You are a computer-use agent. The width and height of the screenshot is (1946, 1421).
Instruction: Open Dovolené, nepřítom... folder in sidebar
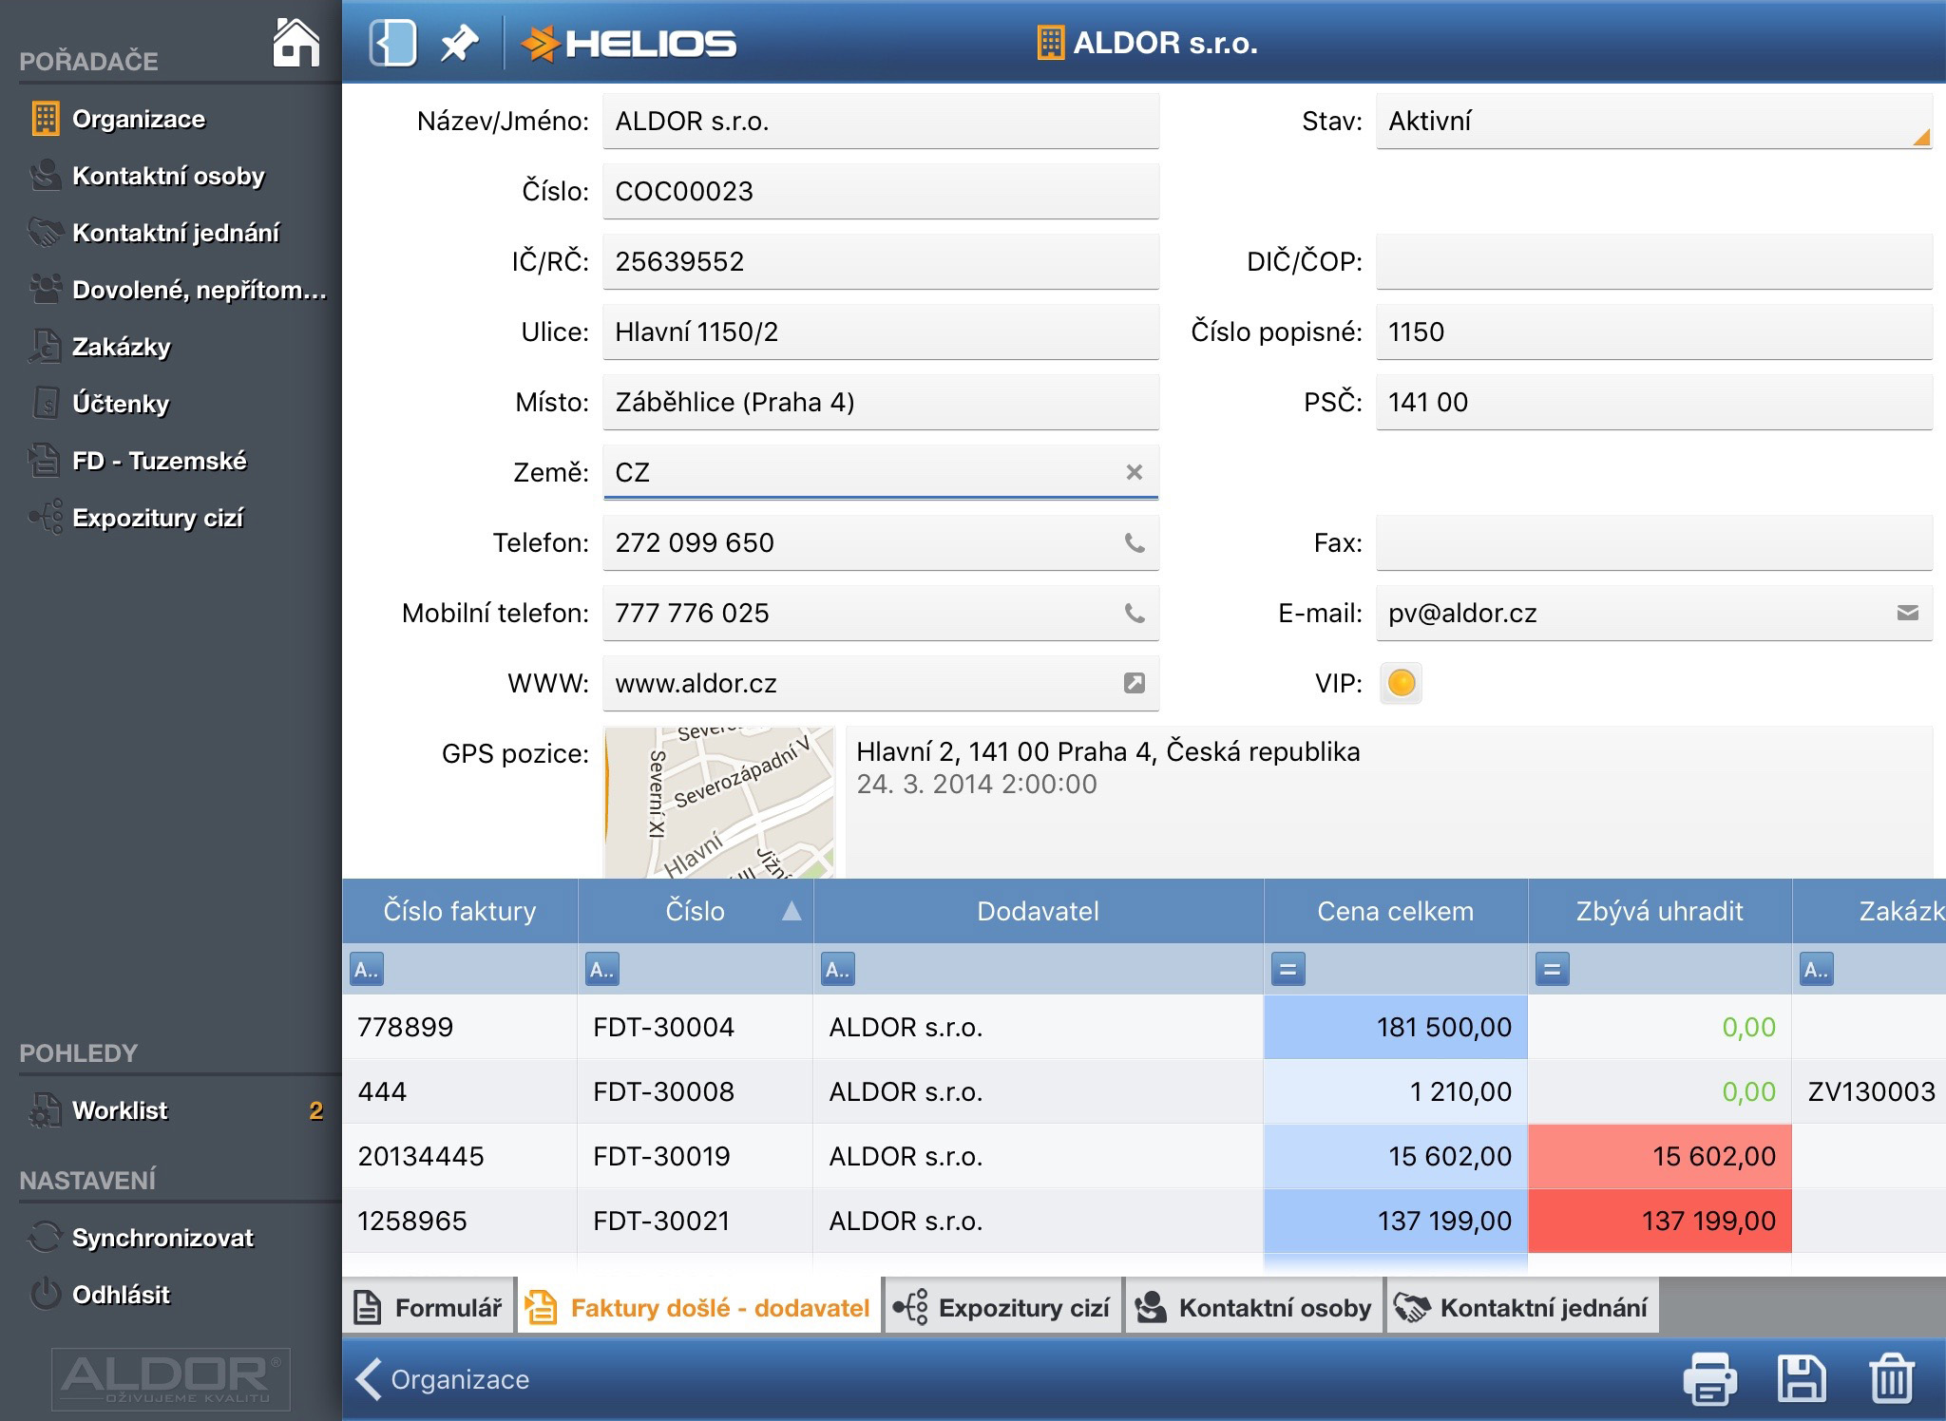(x=171, y=290)
